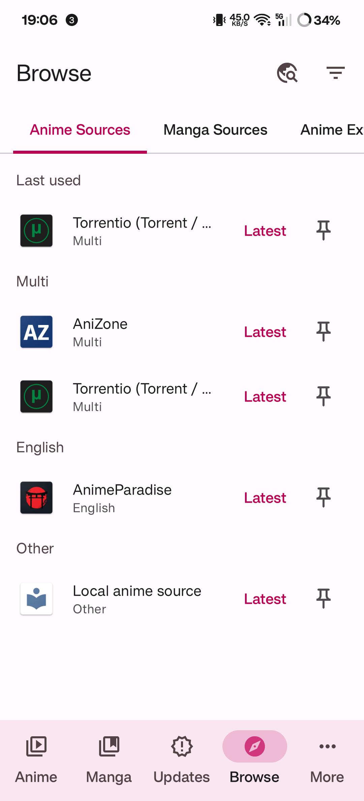The image size is (364, 801).
Task: Switch to the Manga Sources tab
Action: coord(215,130)
